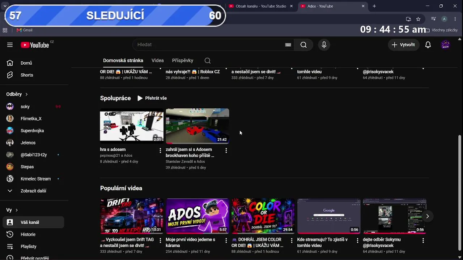
Task: Open 'pepinos@21 a Ados' channel link
Action: [x=116, y=156]
